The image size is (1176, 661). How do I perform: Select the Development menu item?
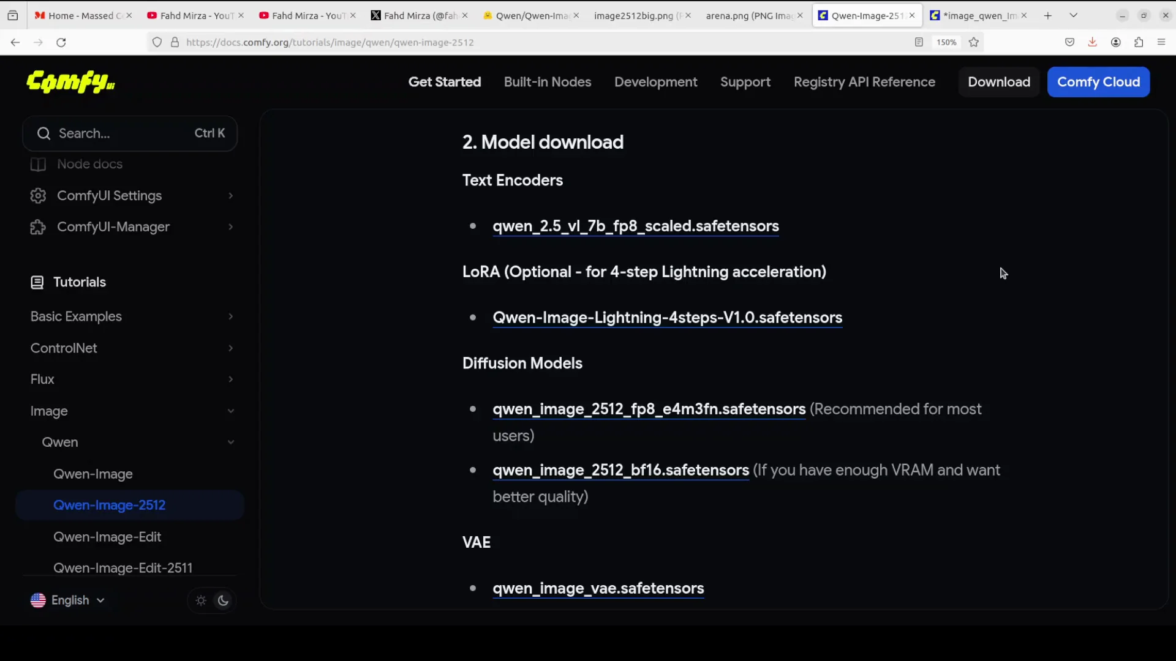click(655, 82)
